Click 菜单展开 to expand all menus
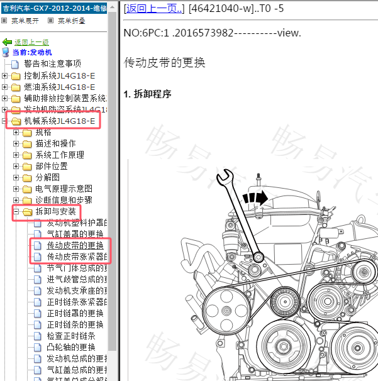Image resolution: width=378 pixels, height=381 pixels. click(x=25, y=21)
